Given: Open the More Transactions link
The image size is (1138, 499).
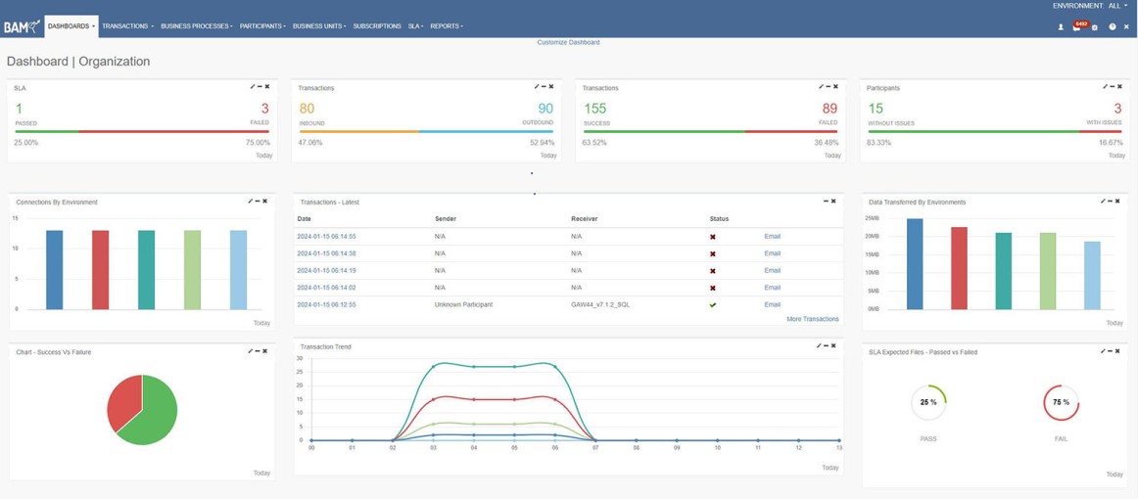Looking at the screenshot, I should (x=812, y=319).
